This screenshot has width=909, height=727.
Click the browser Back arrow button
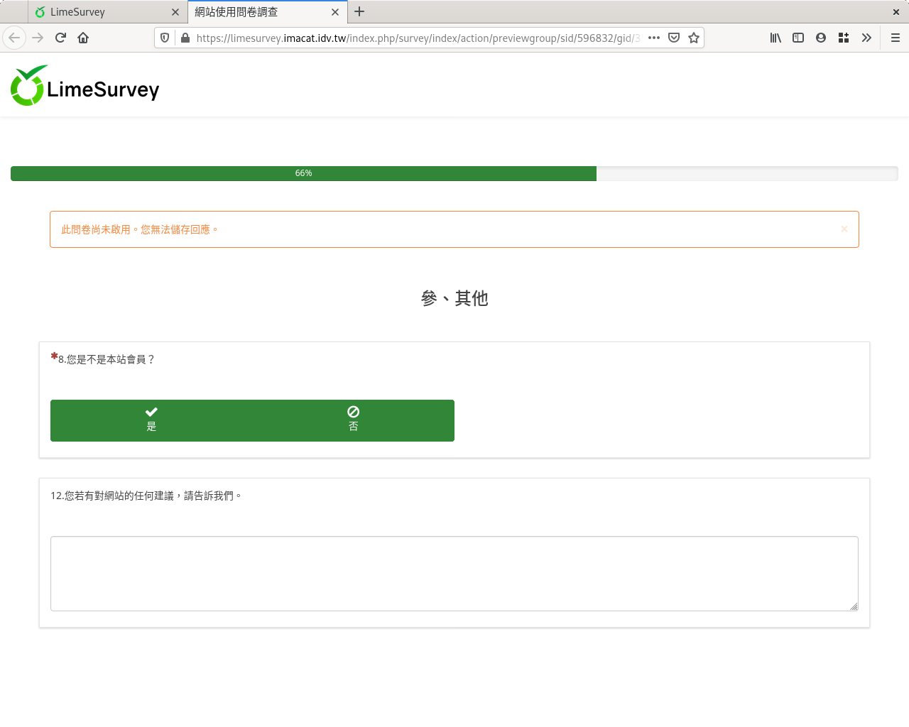point(14,38)
